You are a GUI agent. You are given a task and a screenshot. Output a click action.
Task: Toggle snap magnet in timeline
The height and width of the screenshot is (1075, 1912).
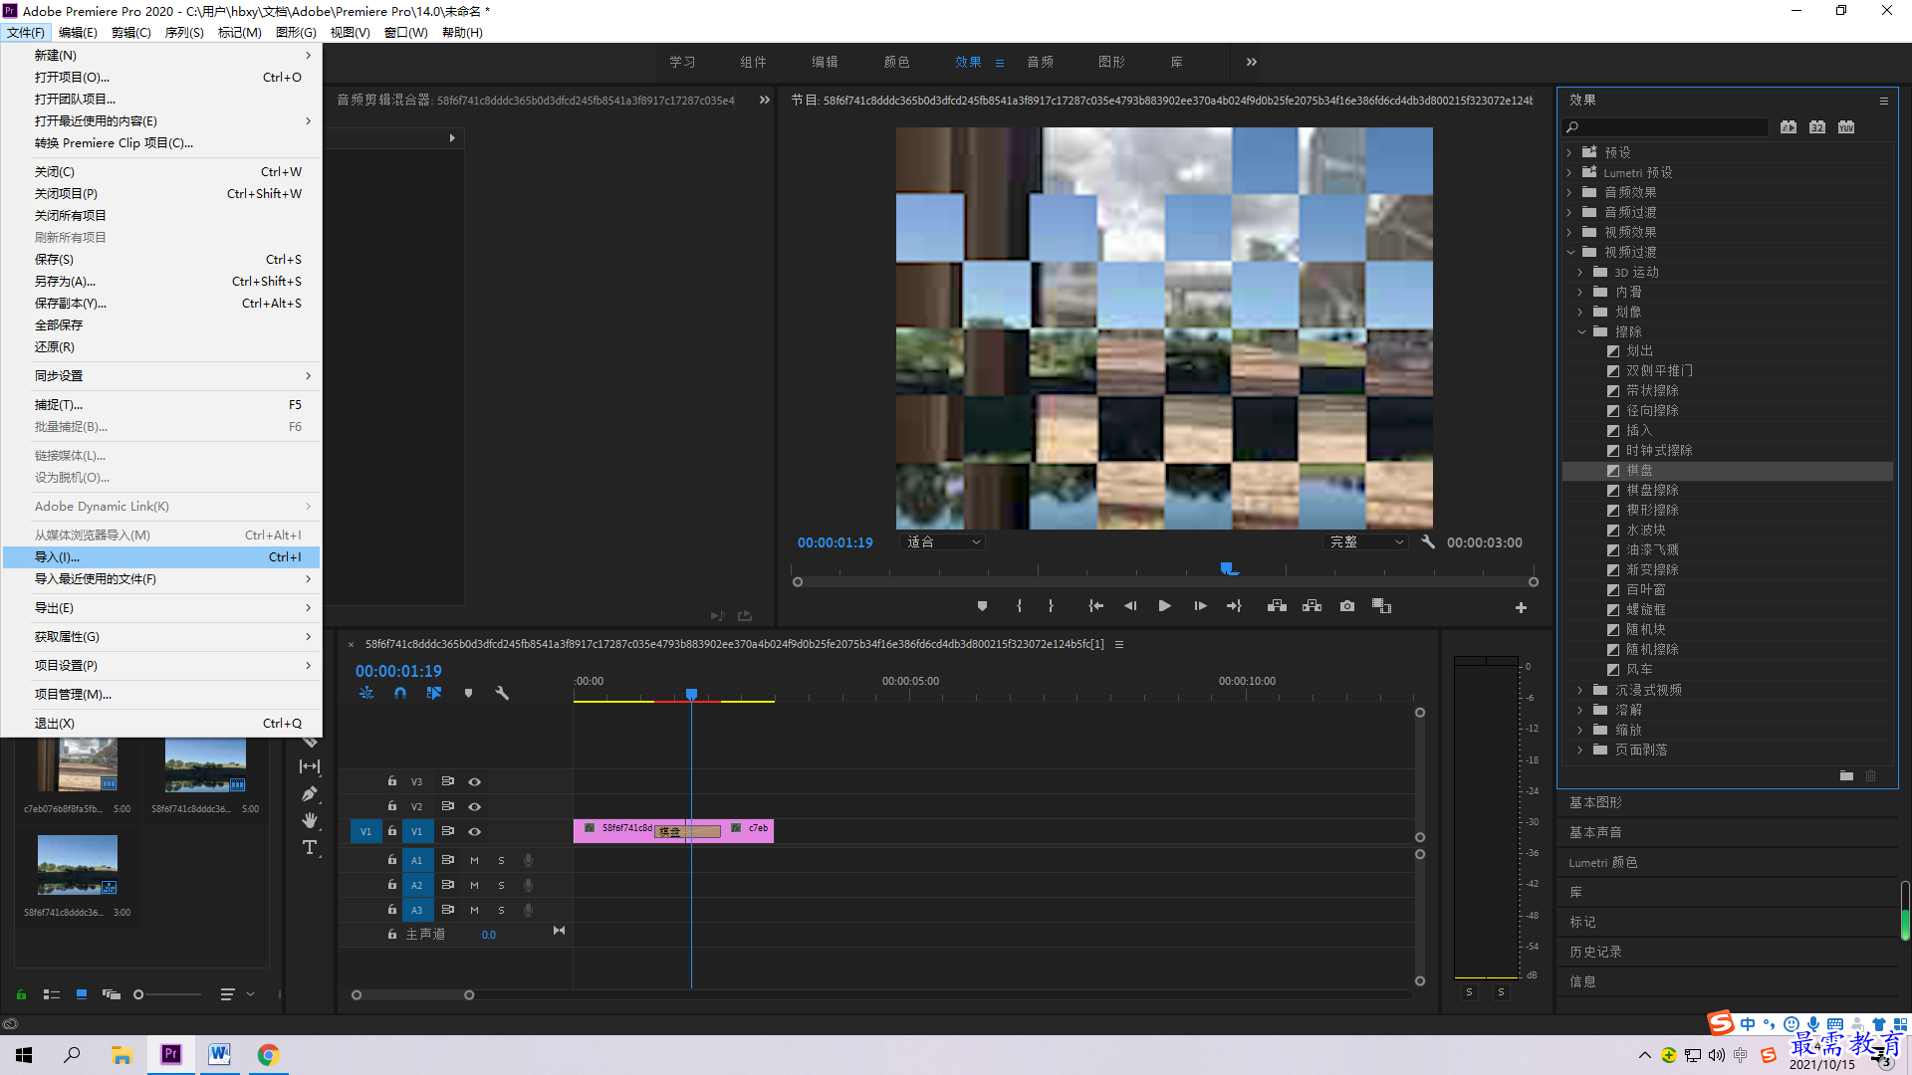[400, 693]
